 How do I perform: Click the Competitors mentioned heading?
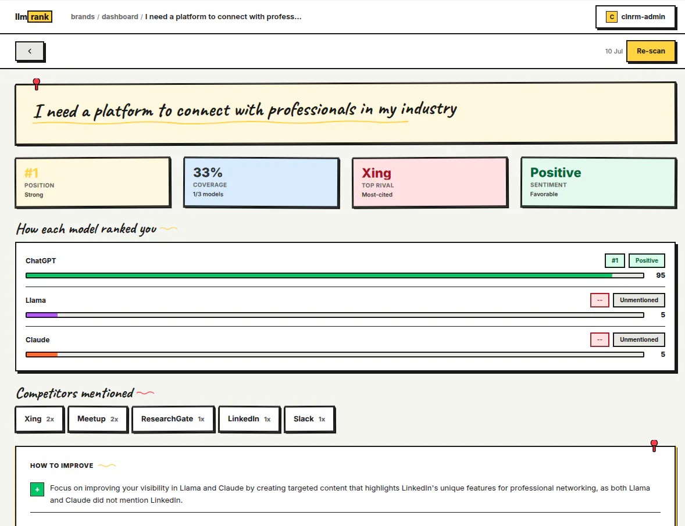[75, 393]
